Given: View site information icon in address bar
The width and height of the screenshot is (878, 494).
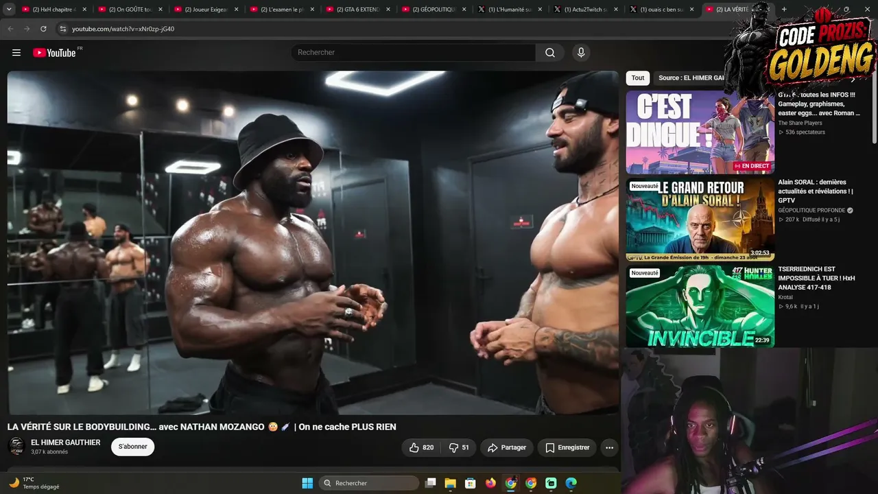Looking at the screenshot, I should [x=62, y=29].
